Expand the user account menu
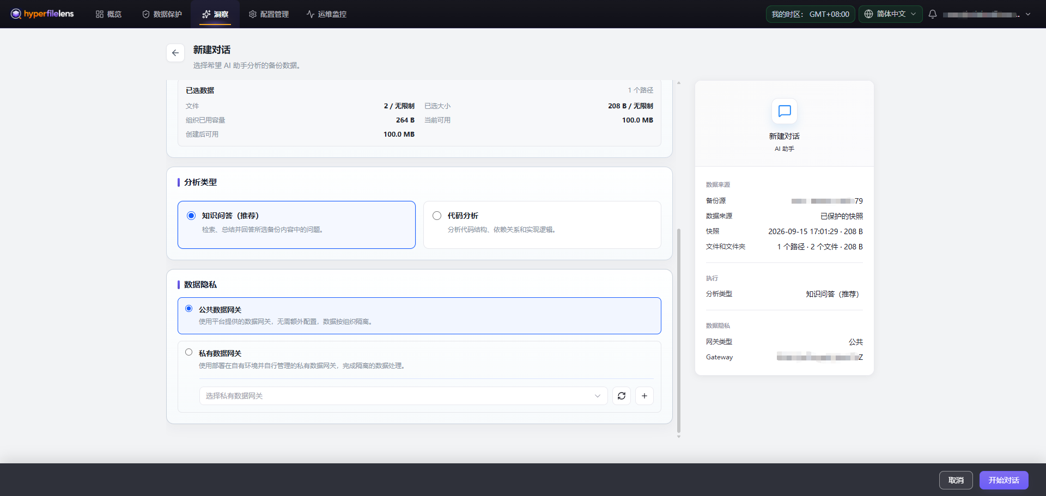The height and width of the screenshot is (496, 1046). [1028, 14]
